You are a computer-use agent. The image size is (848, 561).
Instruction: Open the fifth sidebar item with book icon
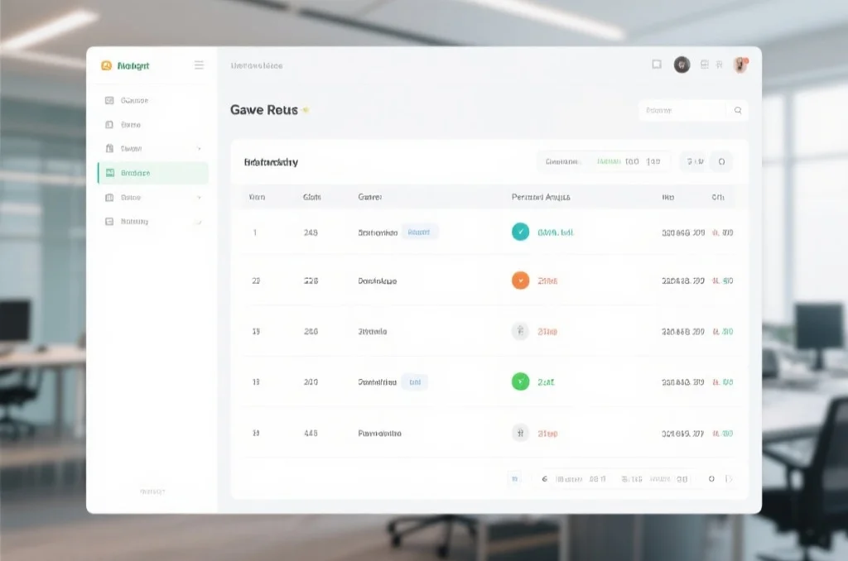[152, 197]
